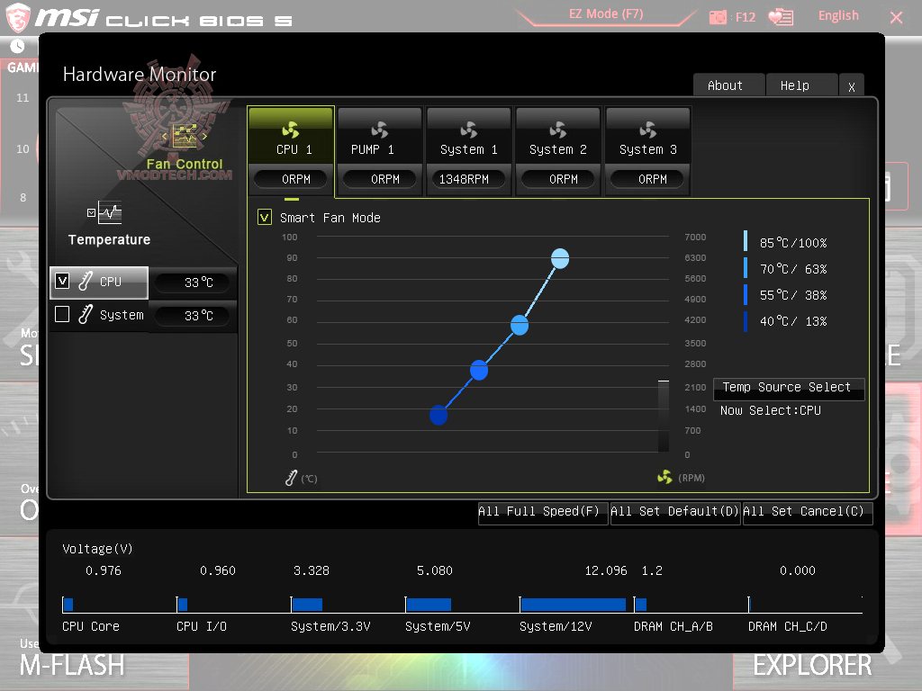Click the Fan Control icon
Image resolution: width=922 pixels, height=691 pixels.
(x=185, y=137)
